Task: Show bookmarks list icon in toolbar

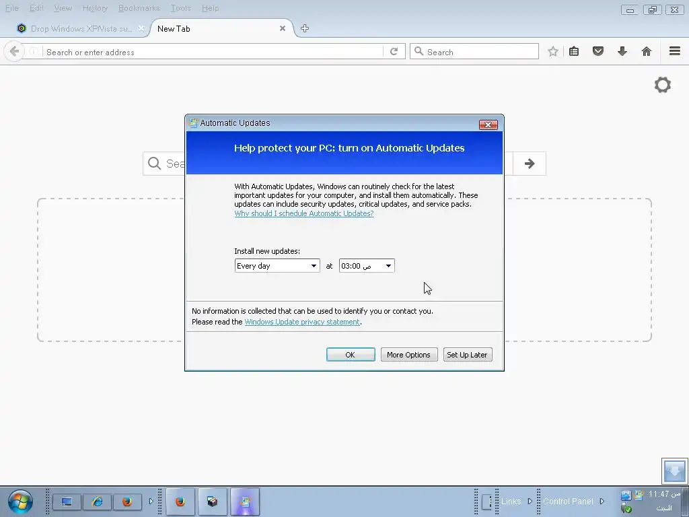Action: click(574, 51)
